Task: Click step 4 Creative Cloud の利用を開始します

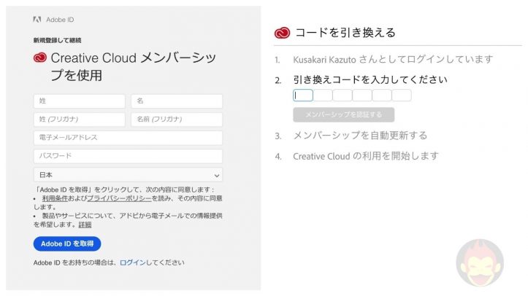Action: [366, 156]
